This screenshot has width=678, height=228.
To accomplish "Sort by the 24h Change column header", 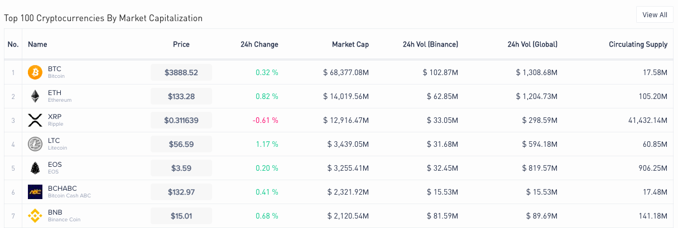I will [259, 44].
